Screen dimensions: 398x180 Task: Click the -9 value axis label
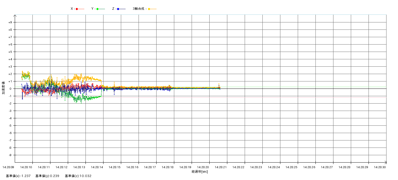click(10, 155)
